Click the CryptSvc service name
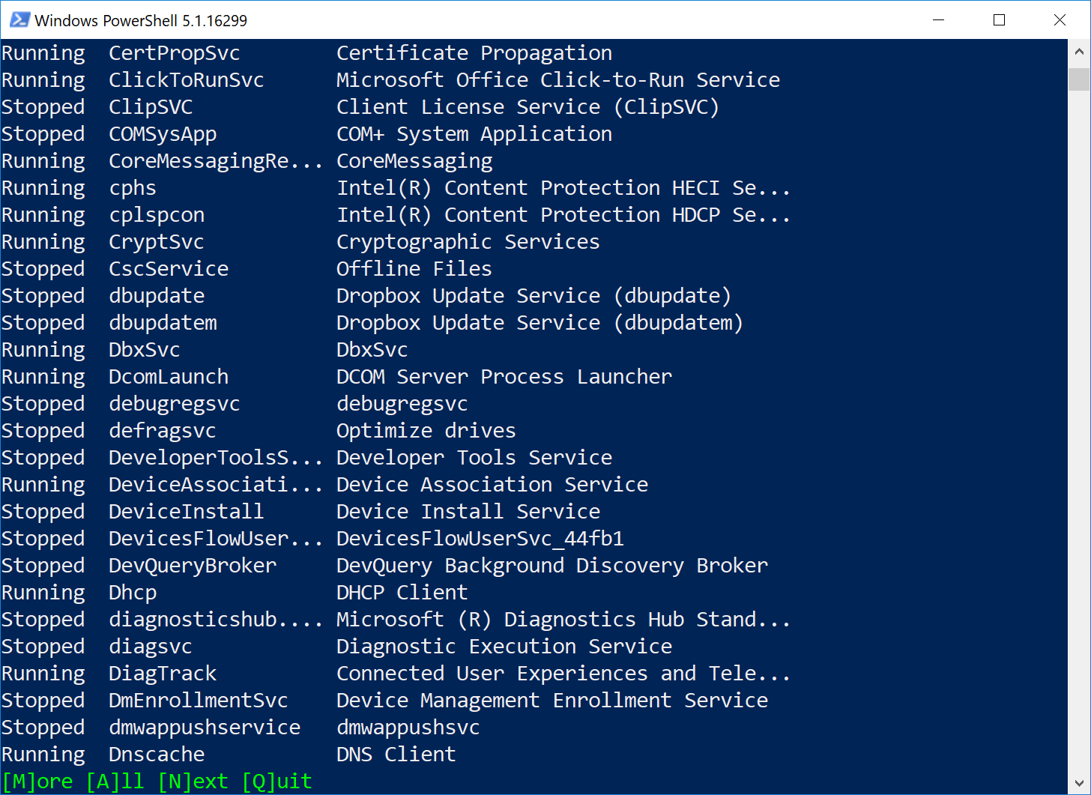Screen dimensions: 1091x795 coord(157,242)
